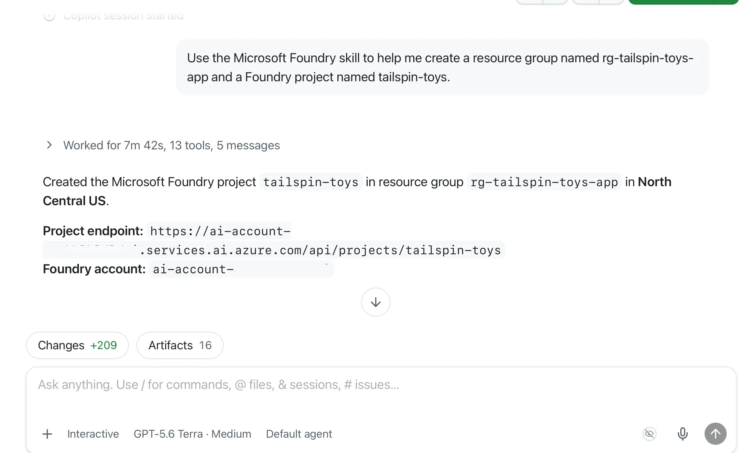Image resolution: width=750 pixels, height=453 pixels.
Task: Click the plus attach icon
Action: [47, 434]
